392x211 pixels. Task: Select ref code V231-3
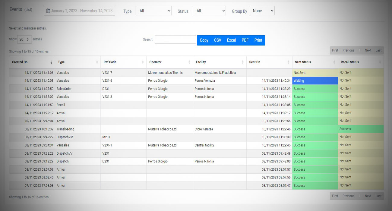tap(107, 97)
